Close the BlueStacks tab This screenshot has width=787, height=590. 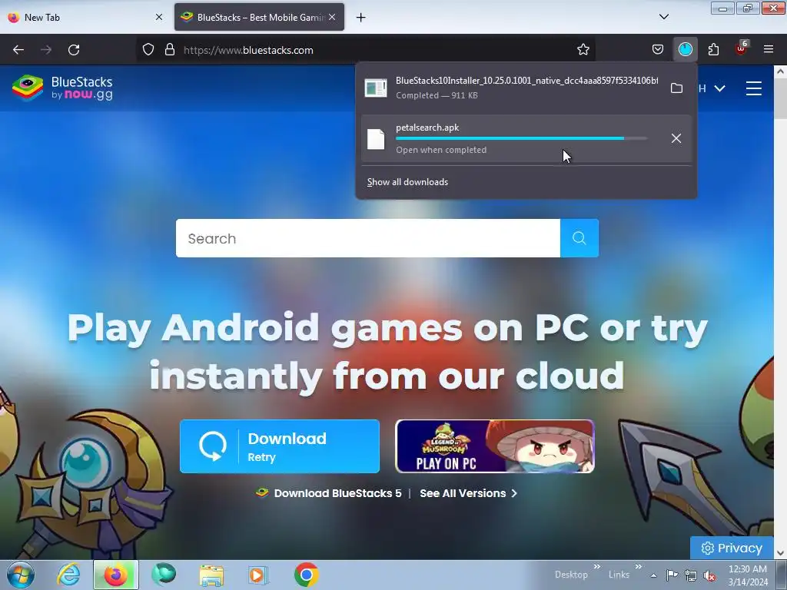(332, 17)
